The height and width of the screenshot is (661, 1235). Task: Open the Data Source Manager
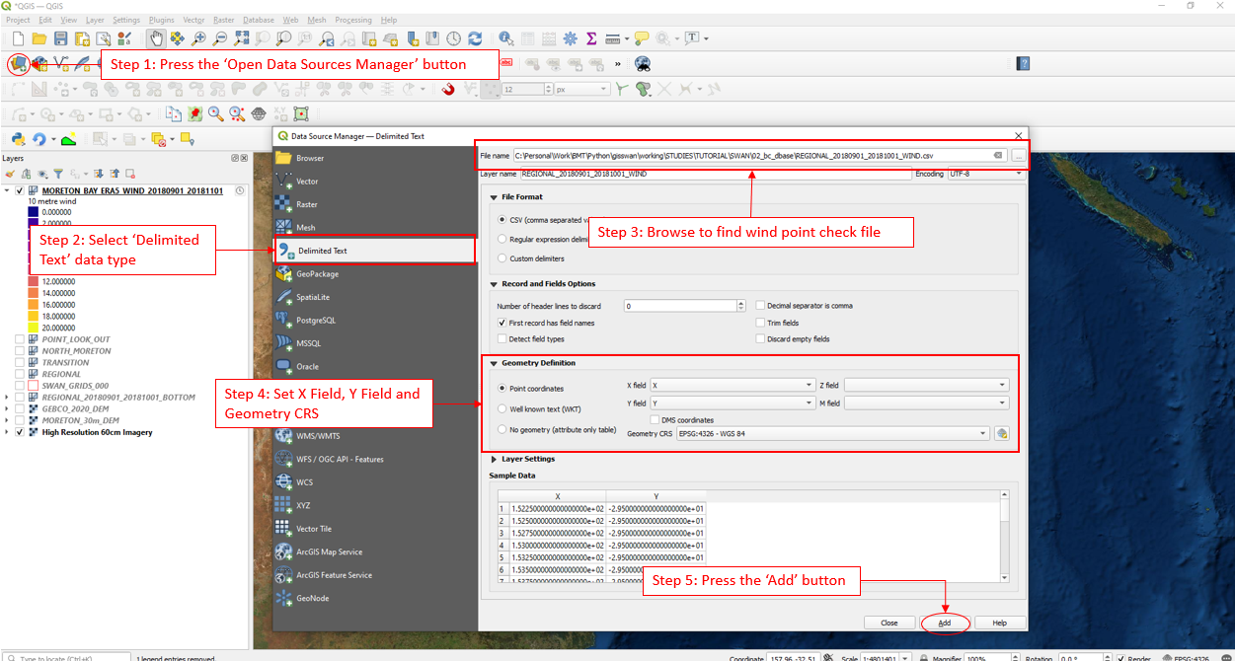(x=18, y=63)
